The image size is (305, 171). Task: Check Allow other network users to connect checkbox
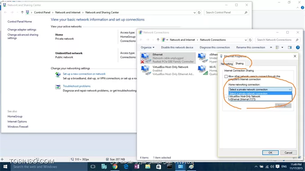click(x=226, y=76)
